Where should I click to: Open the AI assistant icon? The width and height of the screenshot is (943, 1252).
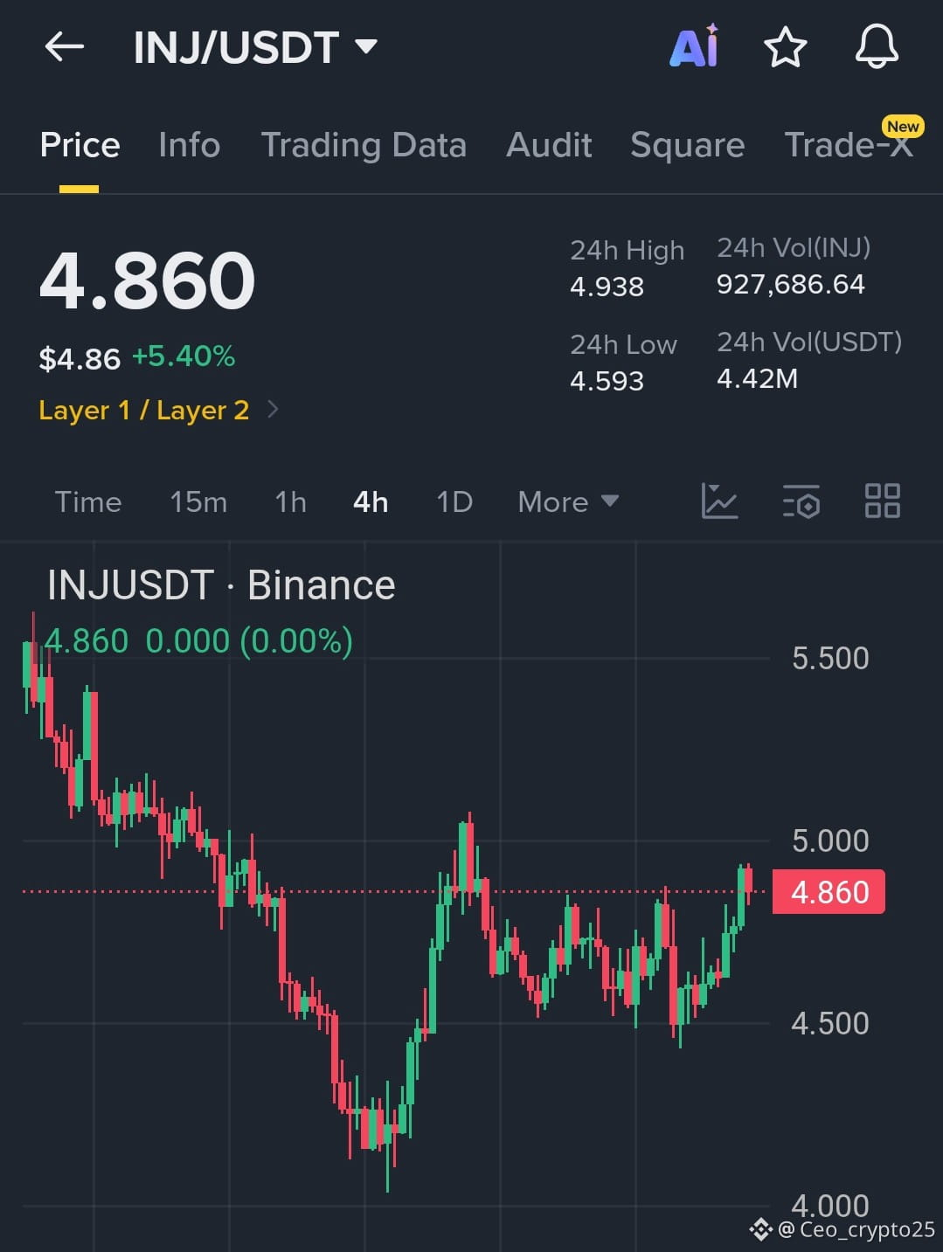coord(694,45)
